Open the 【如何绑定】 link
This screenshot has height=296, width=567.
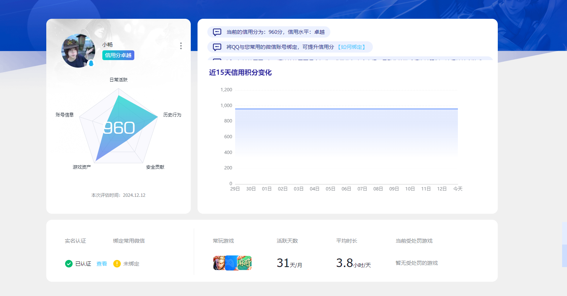[x=351, y=47]
